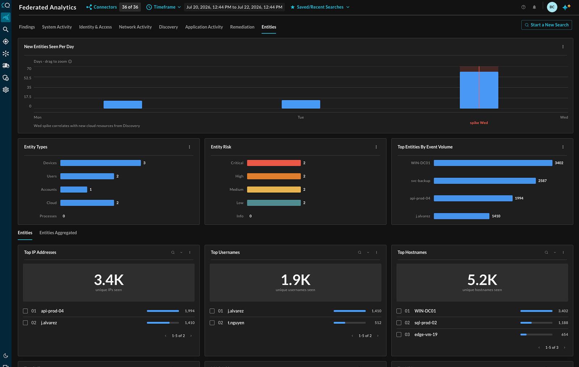Open Entity Types panel options menu
This screenshot has height=367, width=579.
[189, 147]
